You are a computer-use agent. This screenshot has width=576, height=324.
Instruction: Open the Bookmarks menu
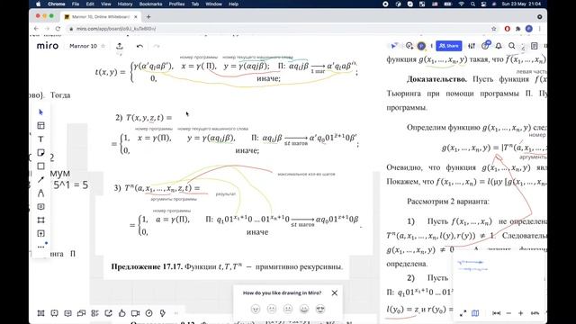point(150,4)
